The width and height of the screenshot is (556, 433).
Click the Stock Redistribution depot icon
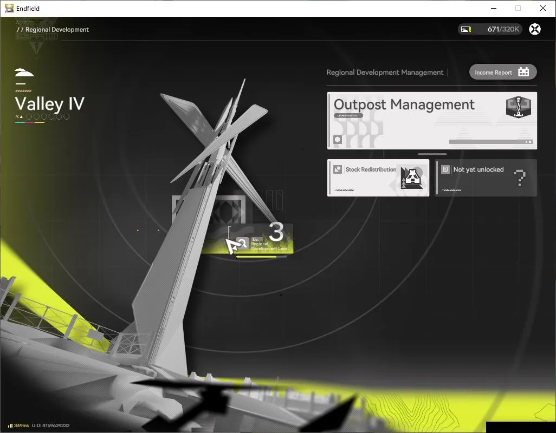click(412, 178)
